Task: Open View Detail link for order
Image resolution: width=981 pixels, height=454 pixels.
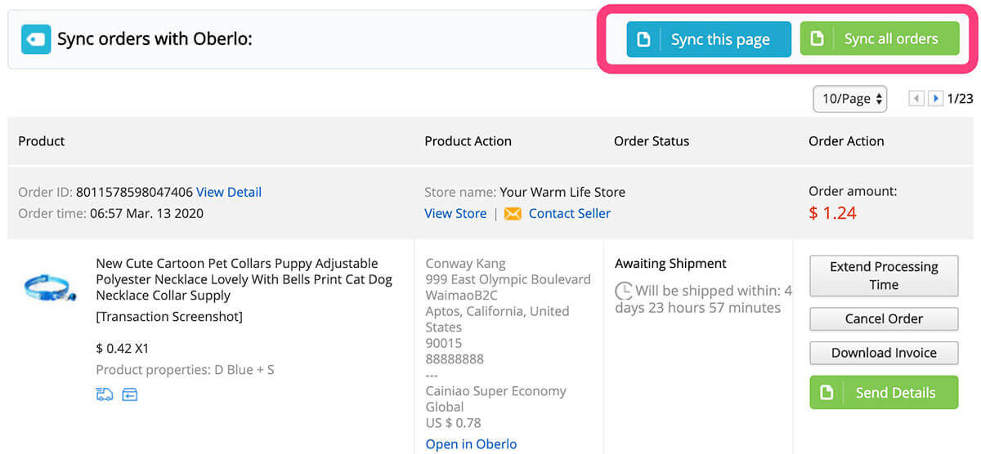Action: (x=229, y=193)
